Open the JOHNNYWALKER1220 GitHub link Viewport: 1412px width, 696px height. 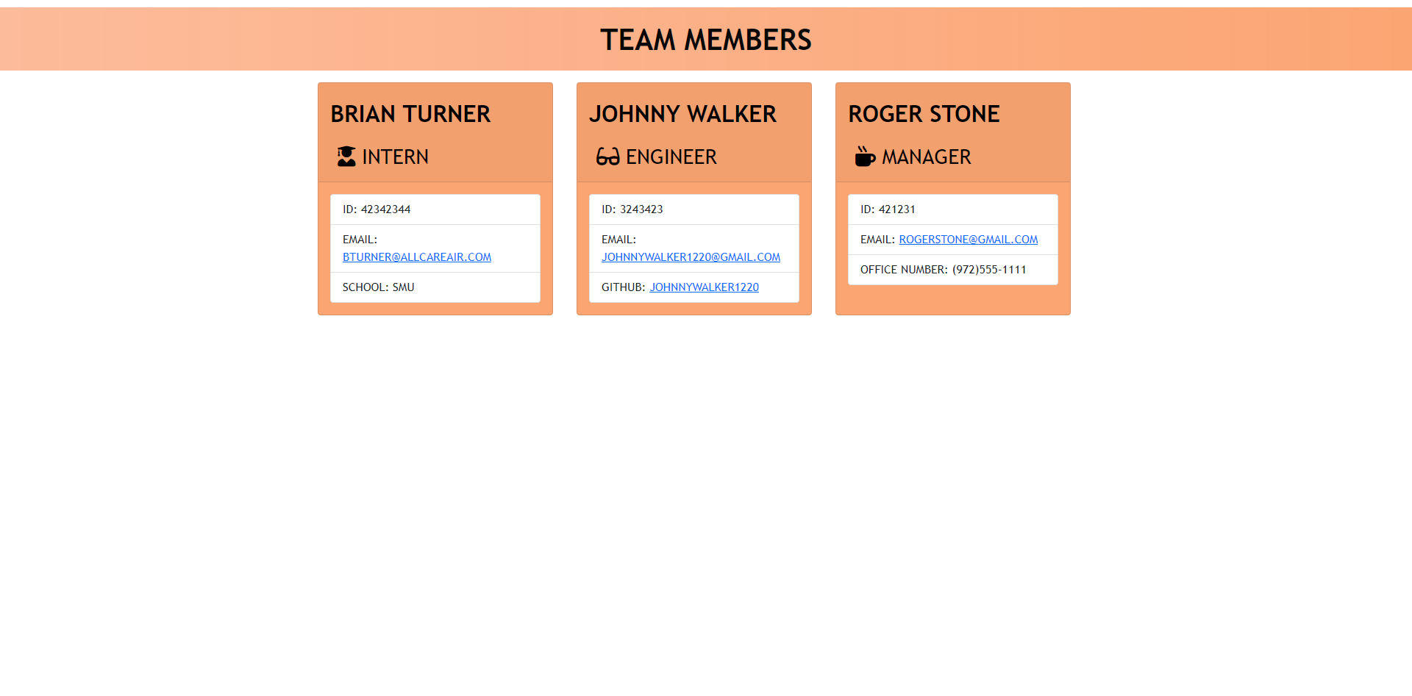point(704,287)
